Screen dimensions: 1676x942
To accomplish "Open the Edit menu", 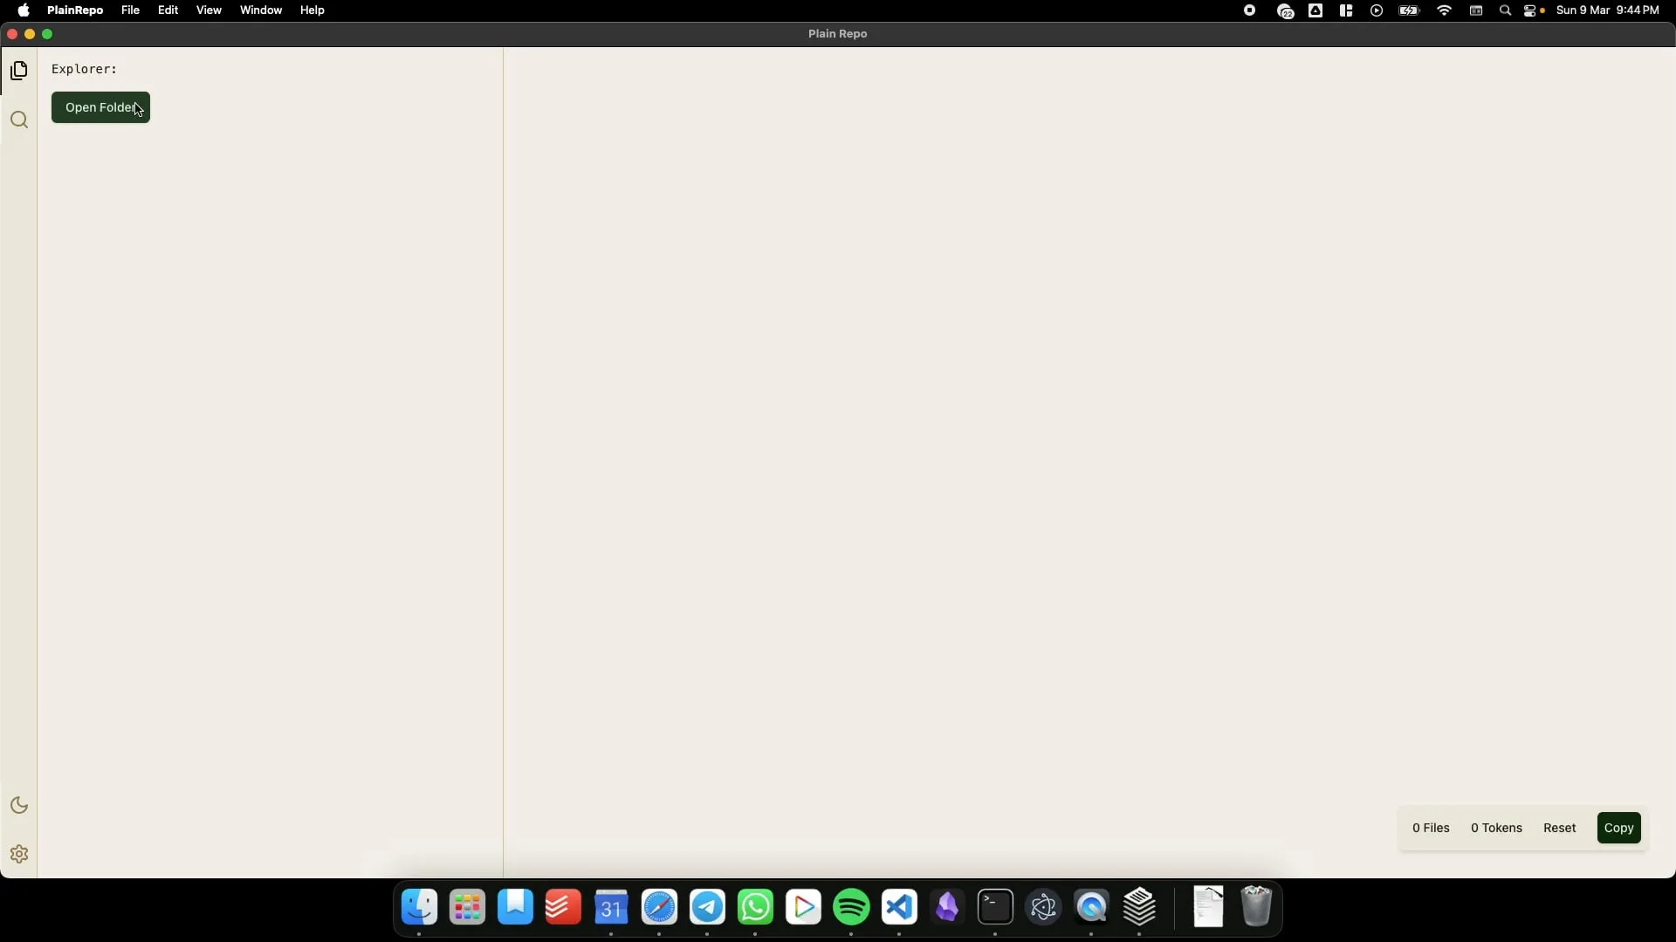I will 168,10.
